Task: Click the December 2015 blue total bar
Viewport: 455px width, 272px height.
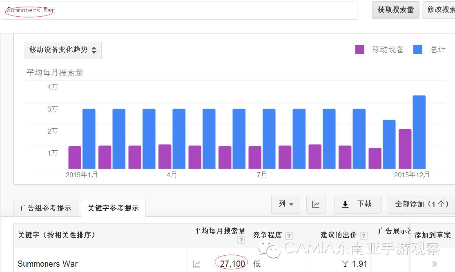Action: 419,132
